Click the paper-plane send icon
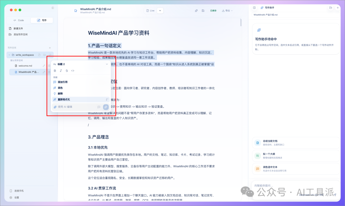This screenshot has height=206, width=345. coord(335,195)
